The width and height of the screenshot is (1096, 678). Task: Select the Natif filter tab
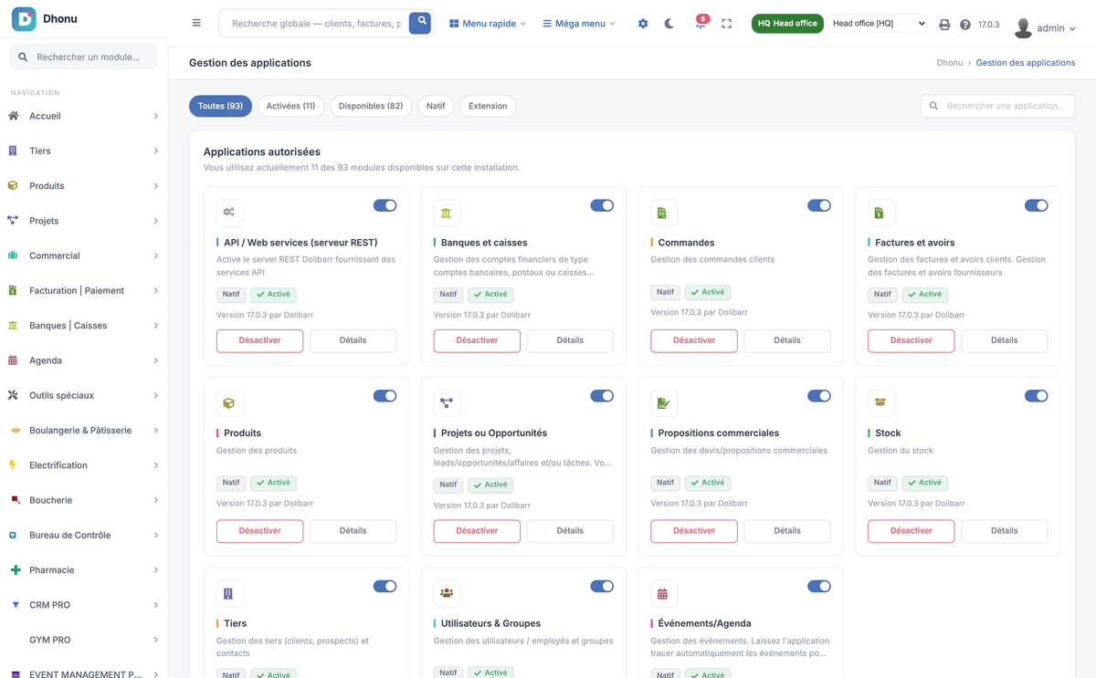(436, 106)
